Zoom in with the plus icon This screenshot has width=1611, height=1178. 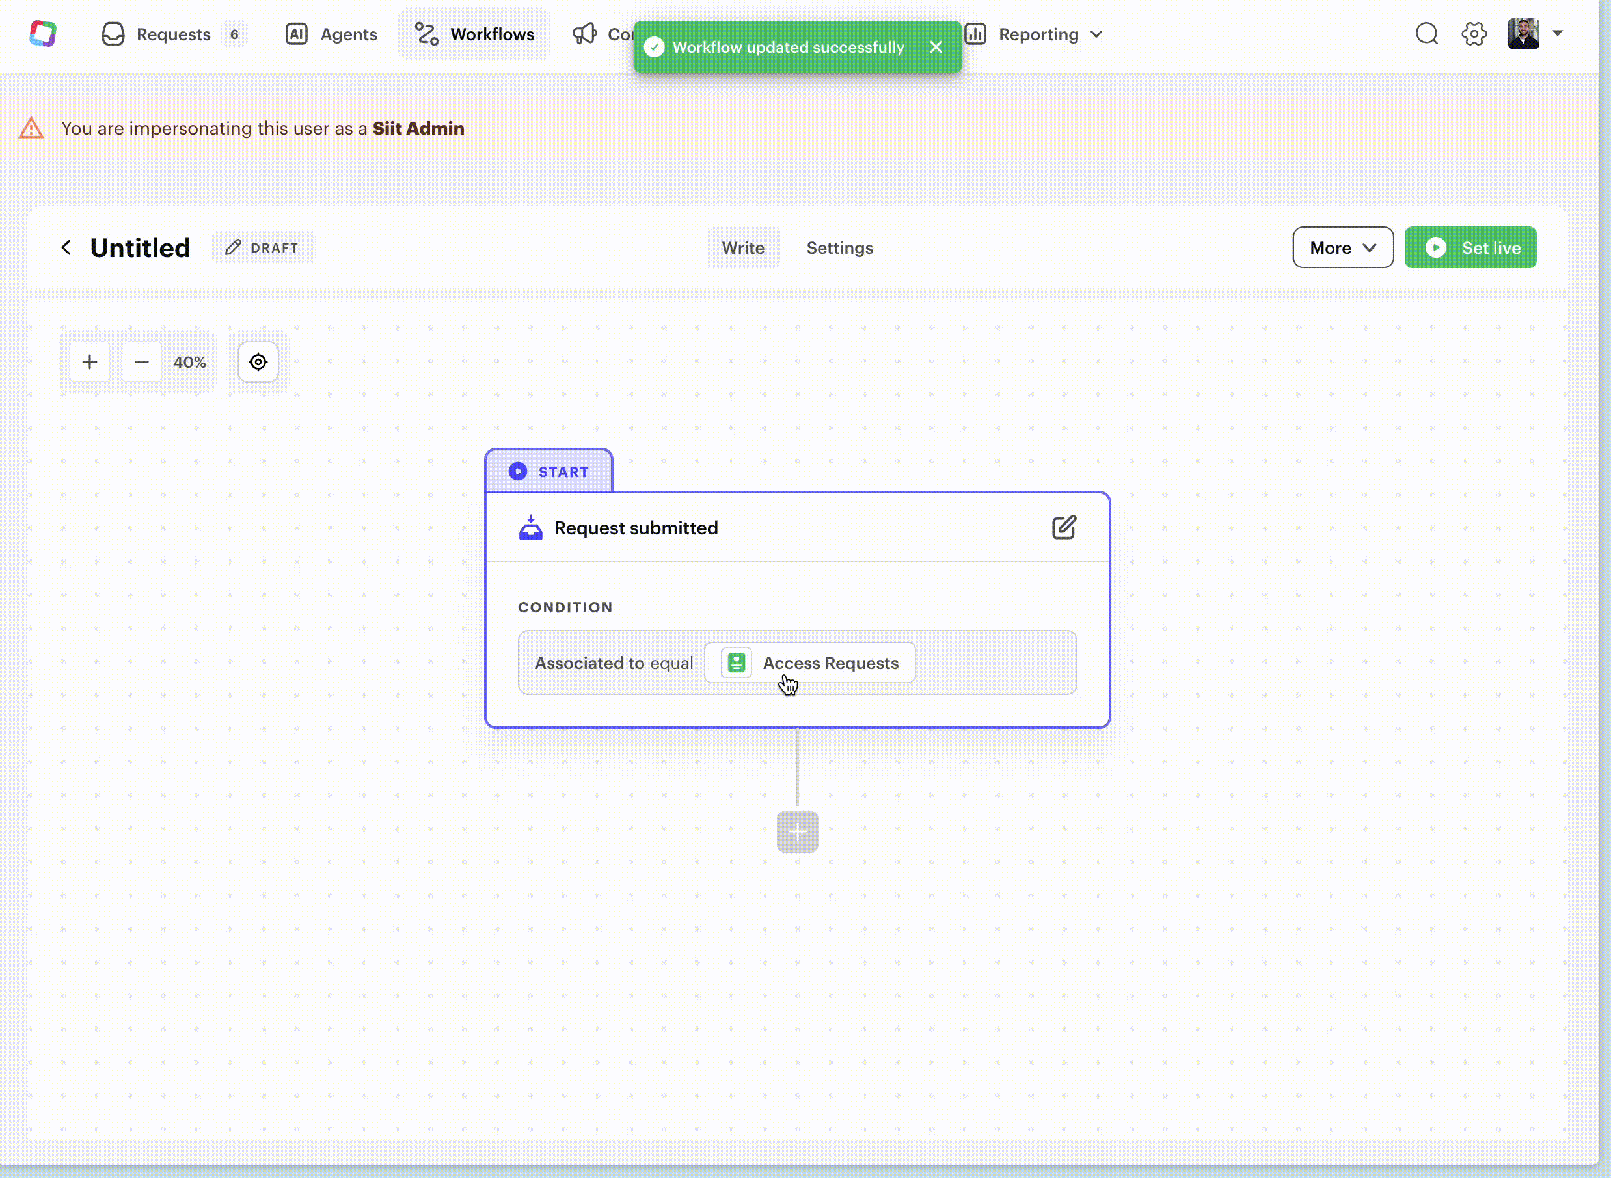coord(90,363)
